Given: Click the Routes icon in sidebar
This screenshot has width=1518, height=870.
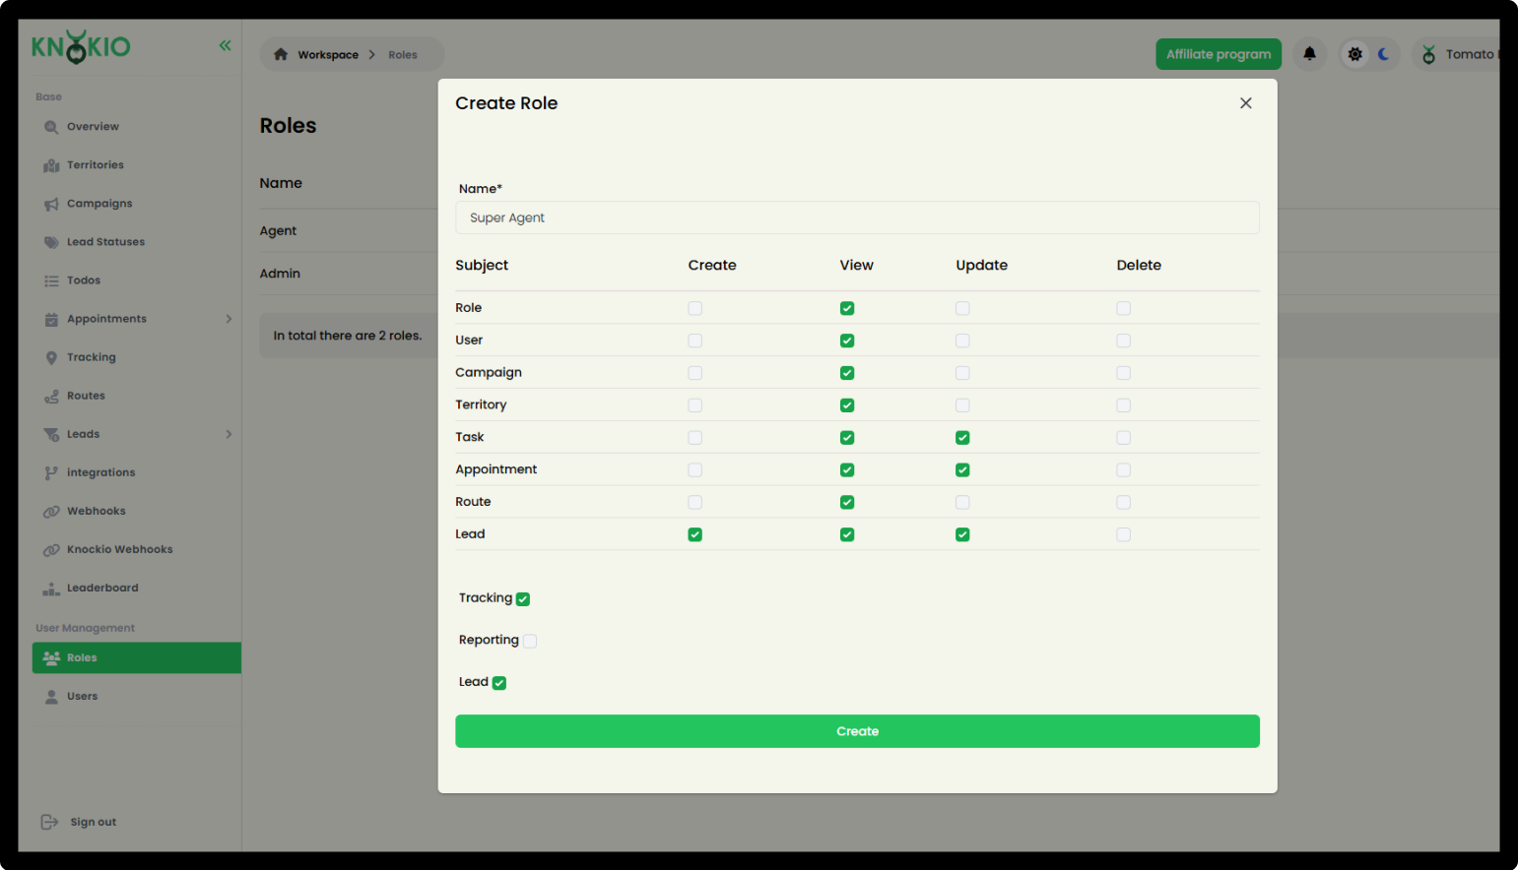Looking at the screenshot, I should (51, 396).
